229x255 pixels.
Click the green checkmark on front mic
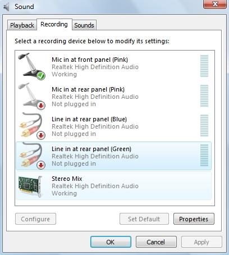41,76
